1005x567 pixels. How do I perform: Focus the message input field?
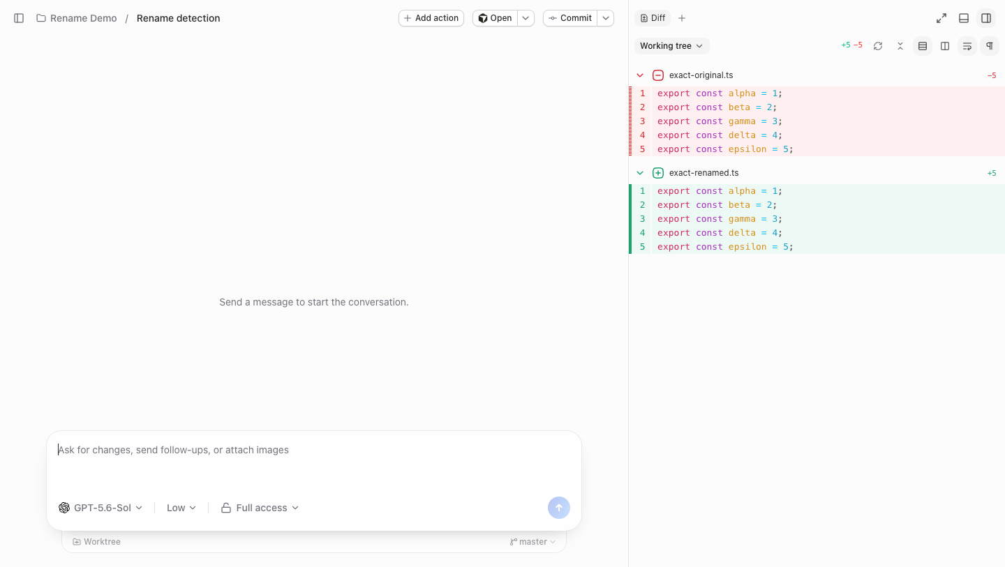(x=314, y=459)
